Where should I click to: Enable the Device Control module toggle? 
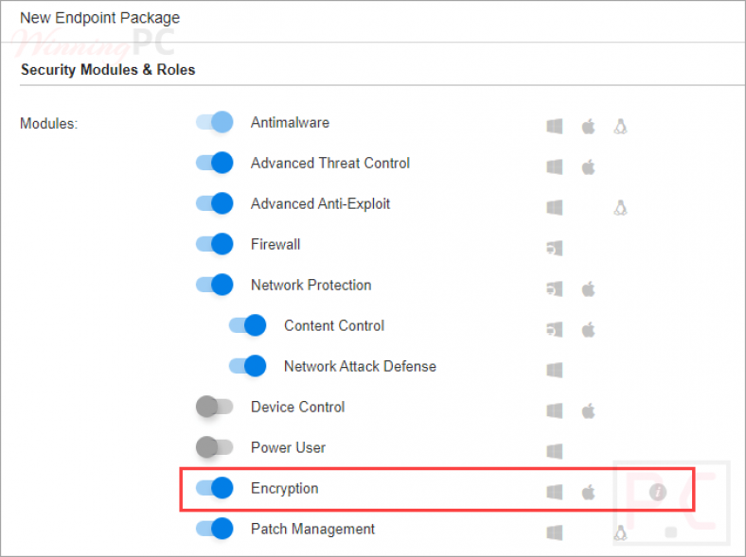point(215,407)
